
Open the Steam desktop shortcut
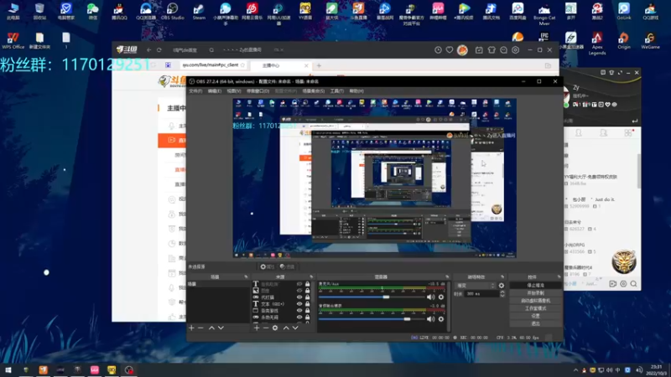click(x=199, y=12)
